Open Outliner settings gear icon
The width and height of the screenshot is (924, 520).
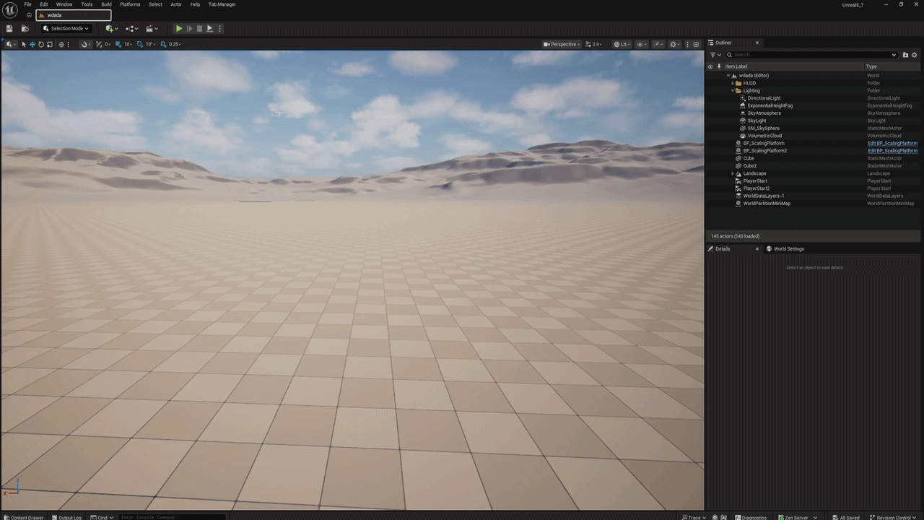[x=914, y=55]
